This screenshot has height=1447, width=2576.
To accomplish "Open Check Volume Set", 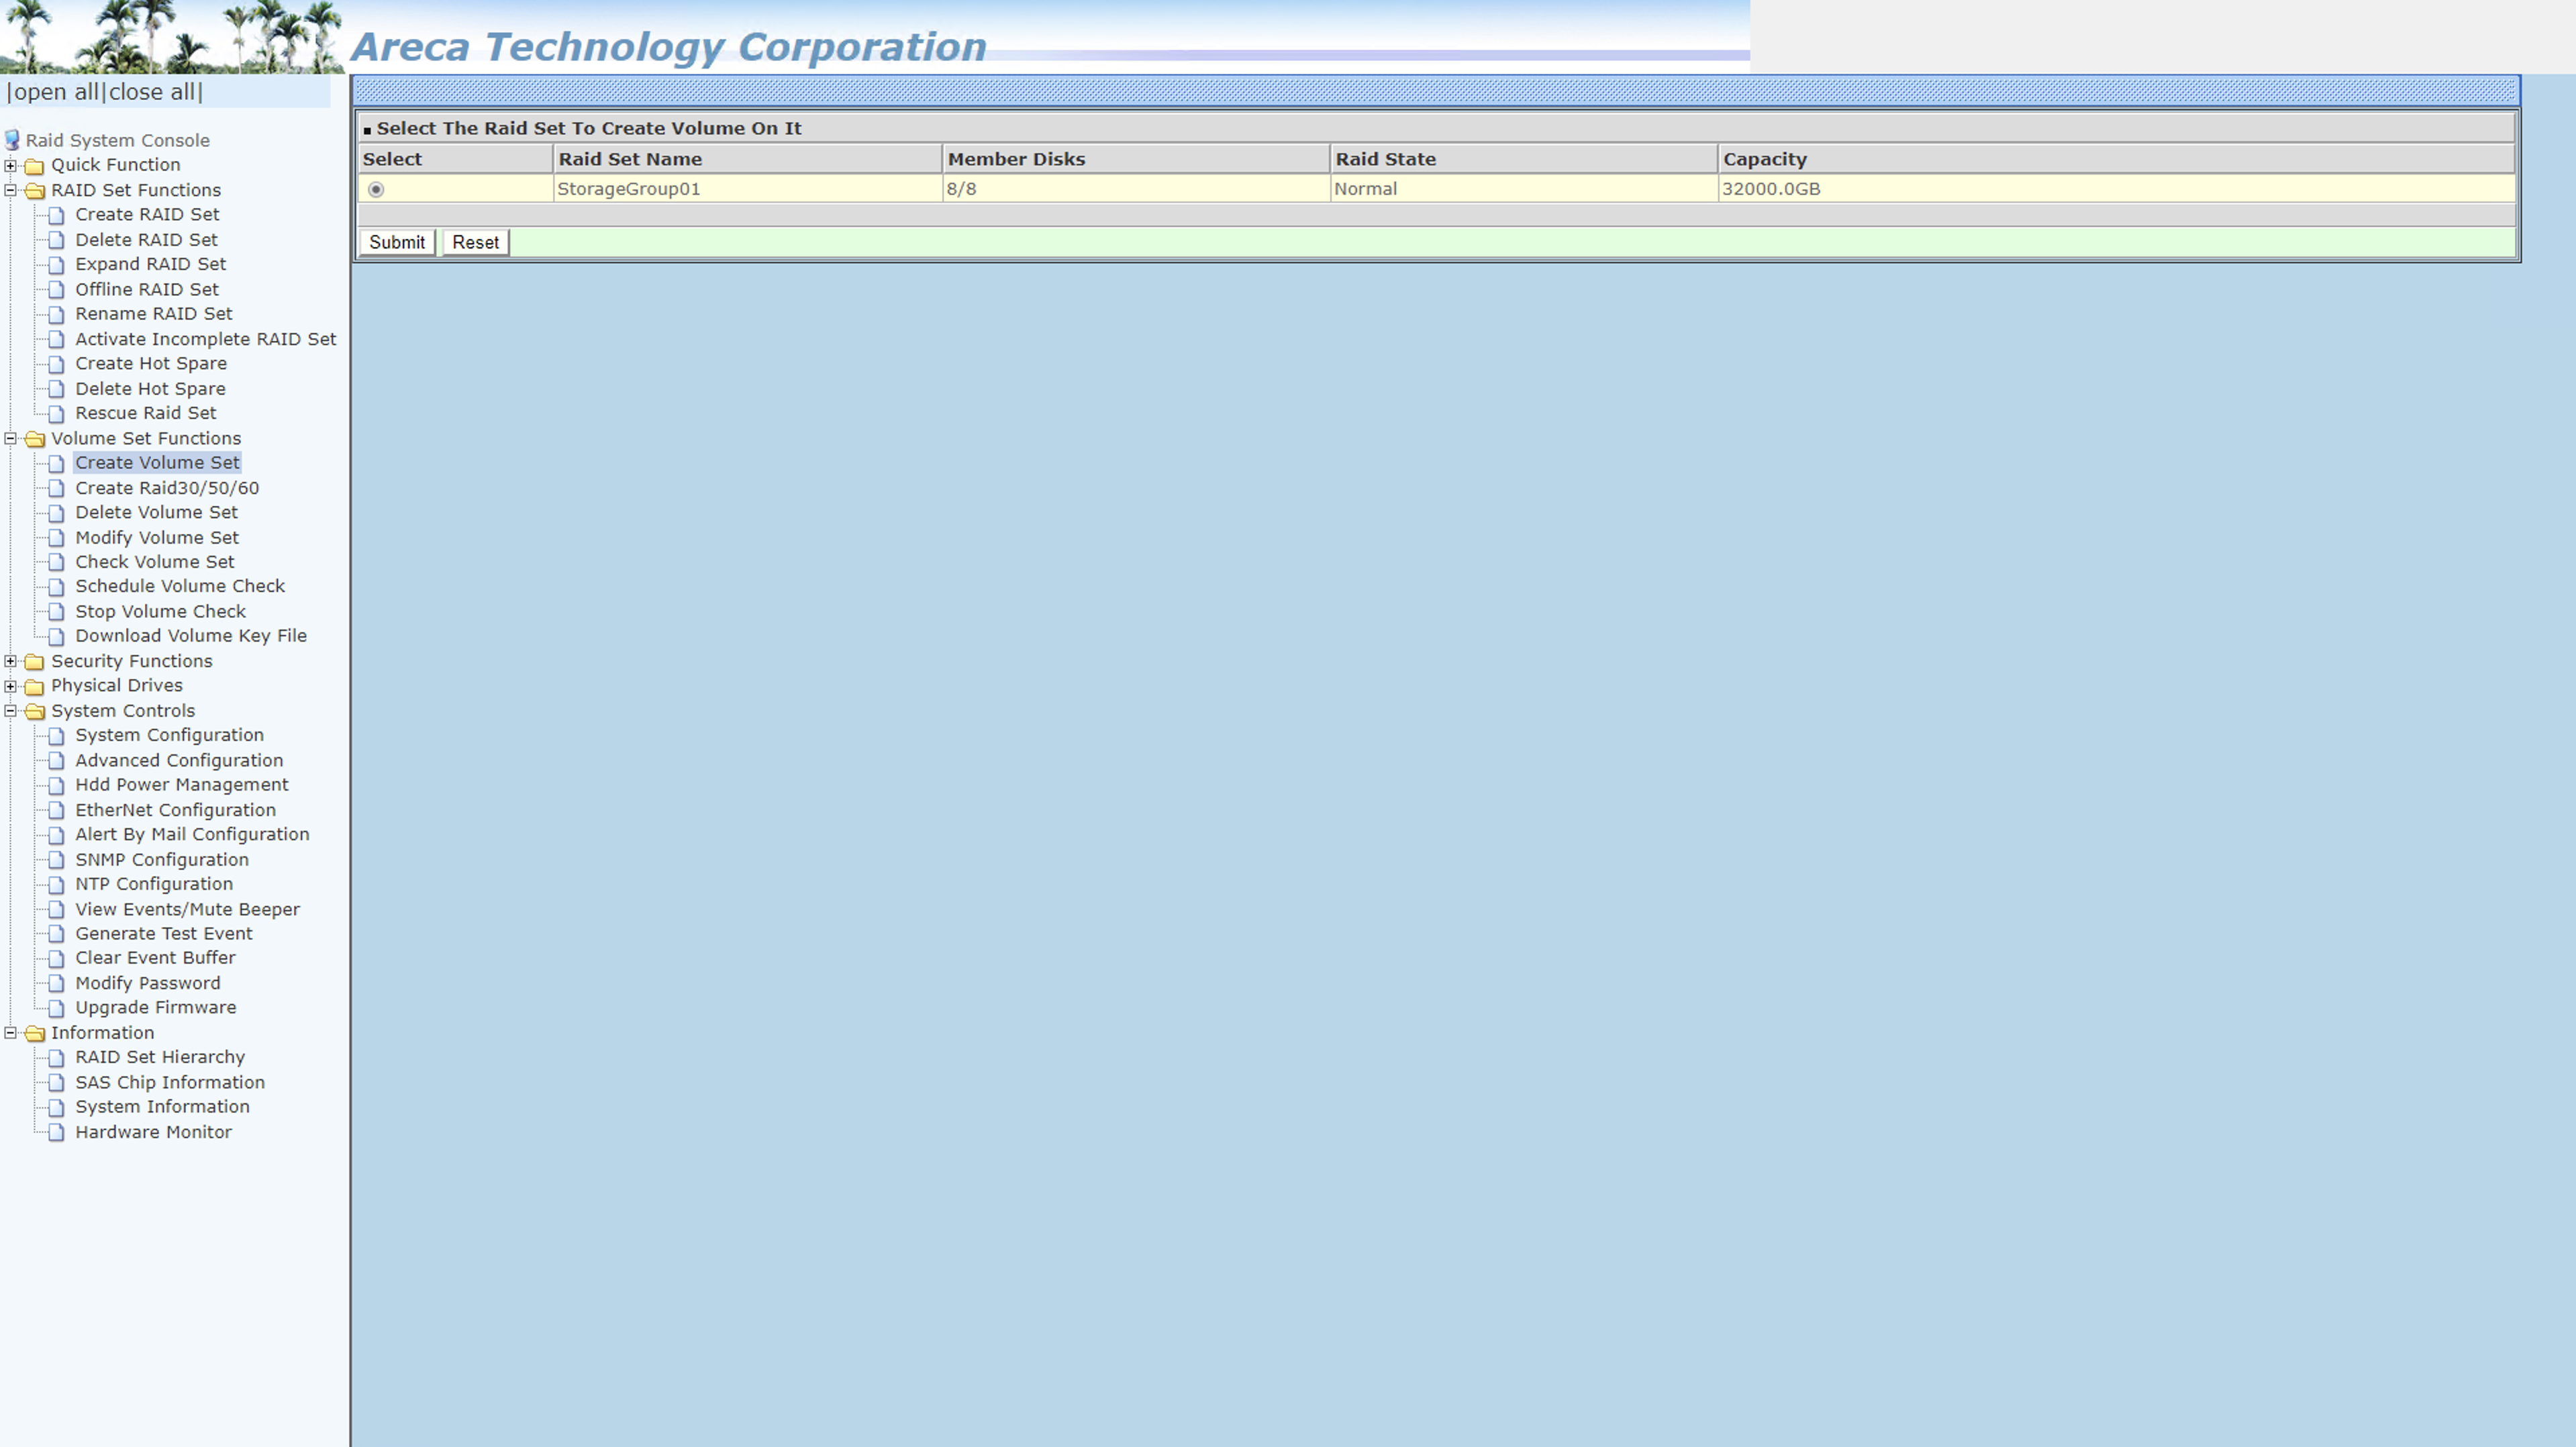I will tap(155, 562).
